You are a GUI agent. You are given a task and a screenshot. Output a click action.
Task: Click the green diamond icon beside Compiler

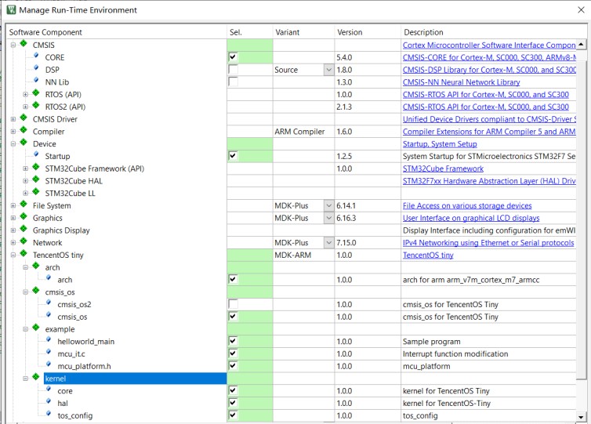point(24,130)
